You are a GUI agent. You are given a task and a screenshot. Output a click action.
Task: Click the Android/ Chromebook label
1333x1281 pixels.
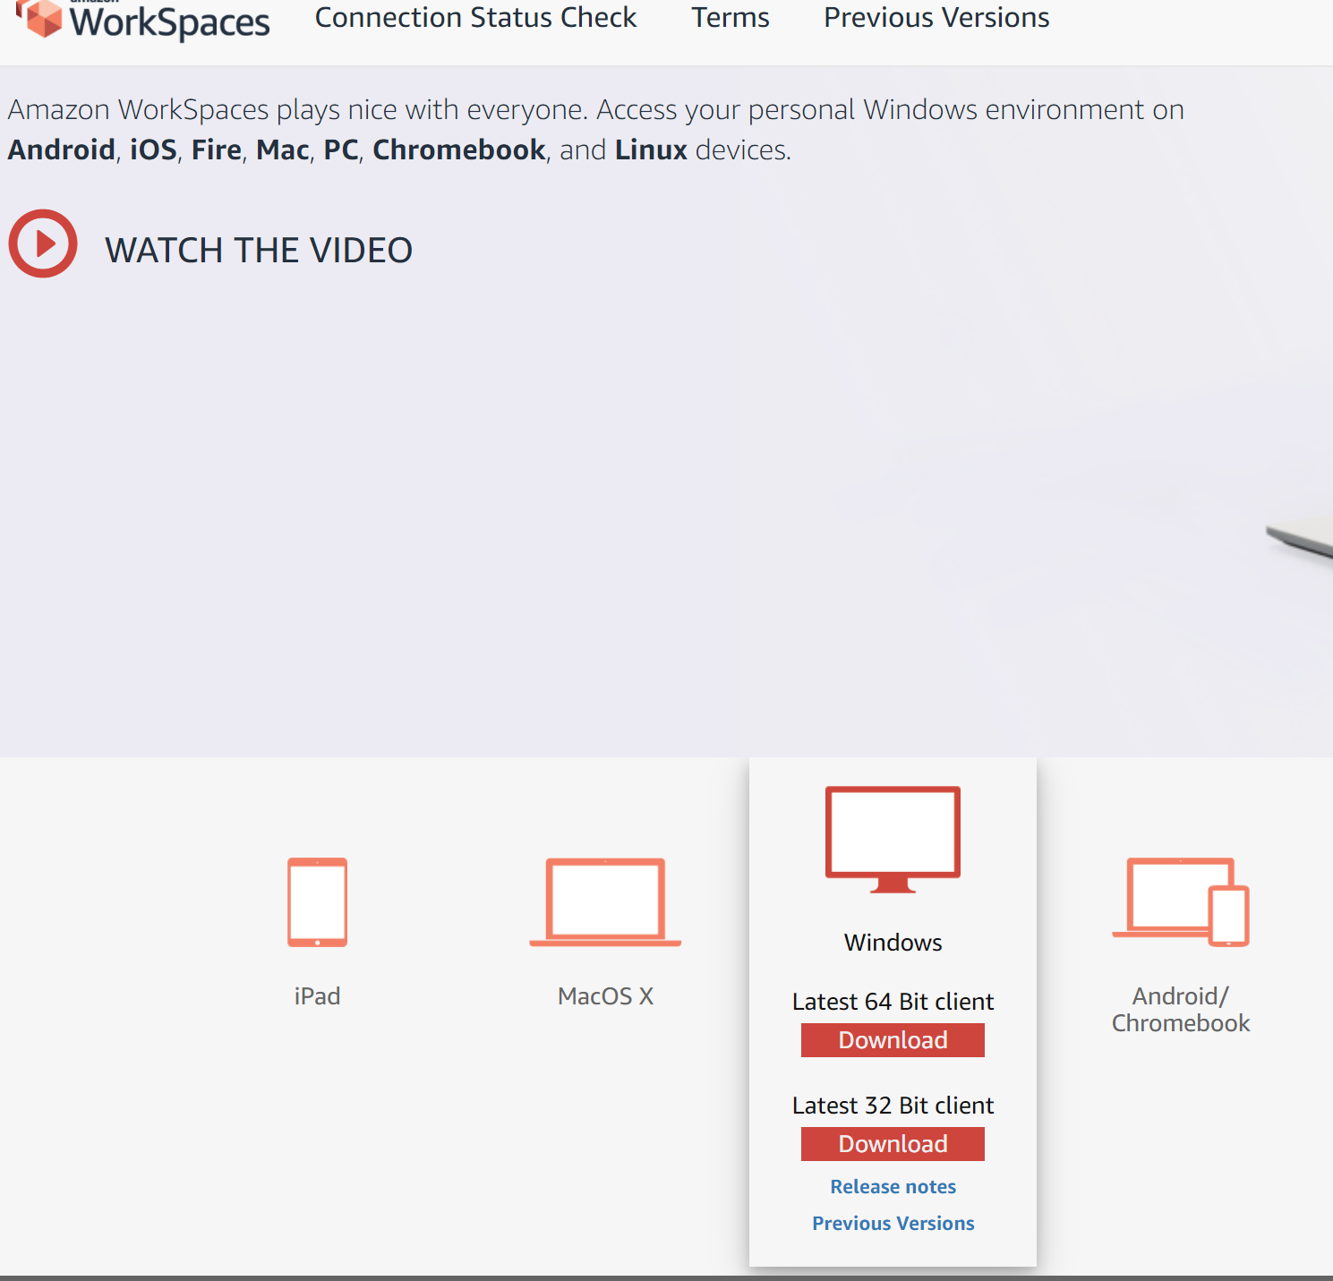coord(1181,1010)
